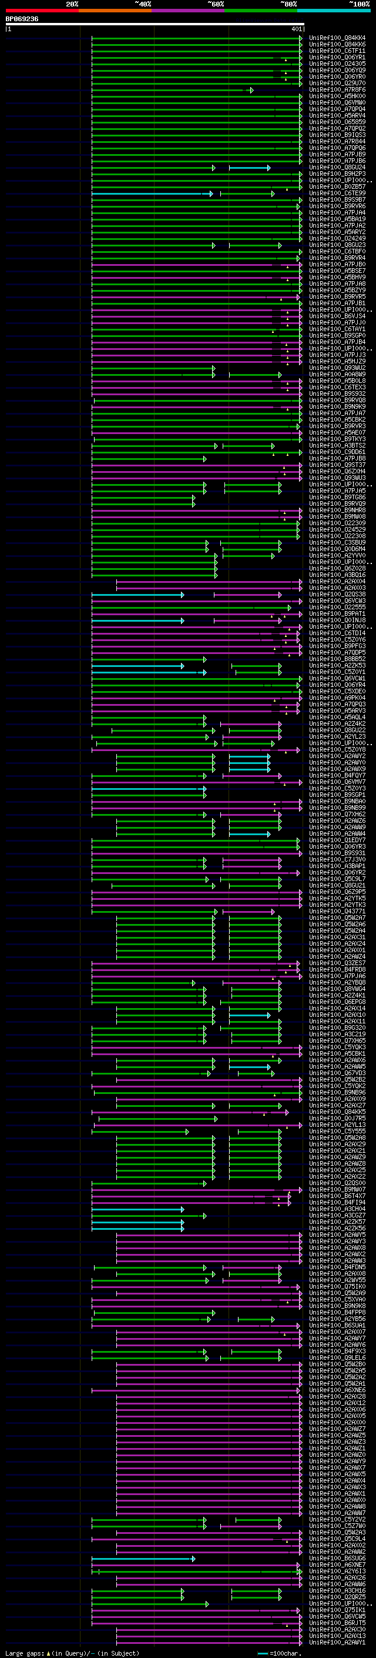Open hit UniRef100_Q84KK6
This screenshot has height=1658, width=376.
[x=337, y=45]
